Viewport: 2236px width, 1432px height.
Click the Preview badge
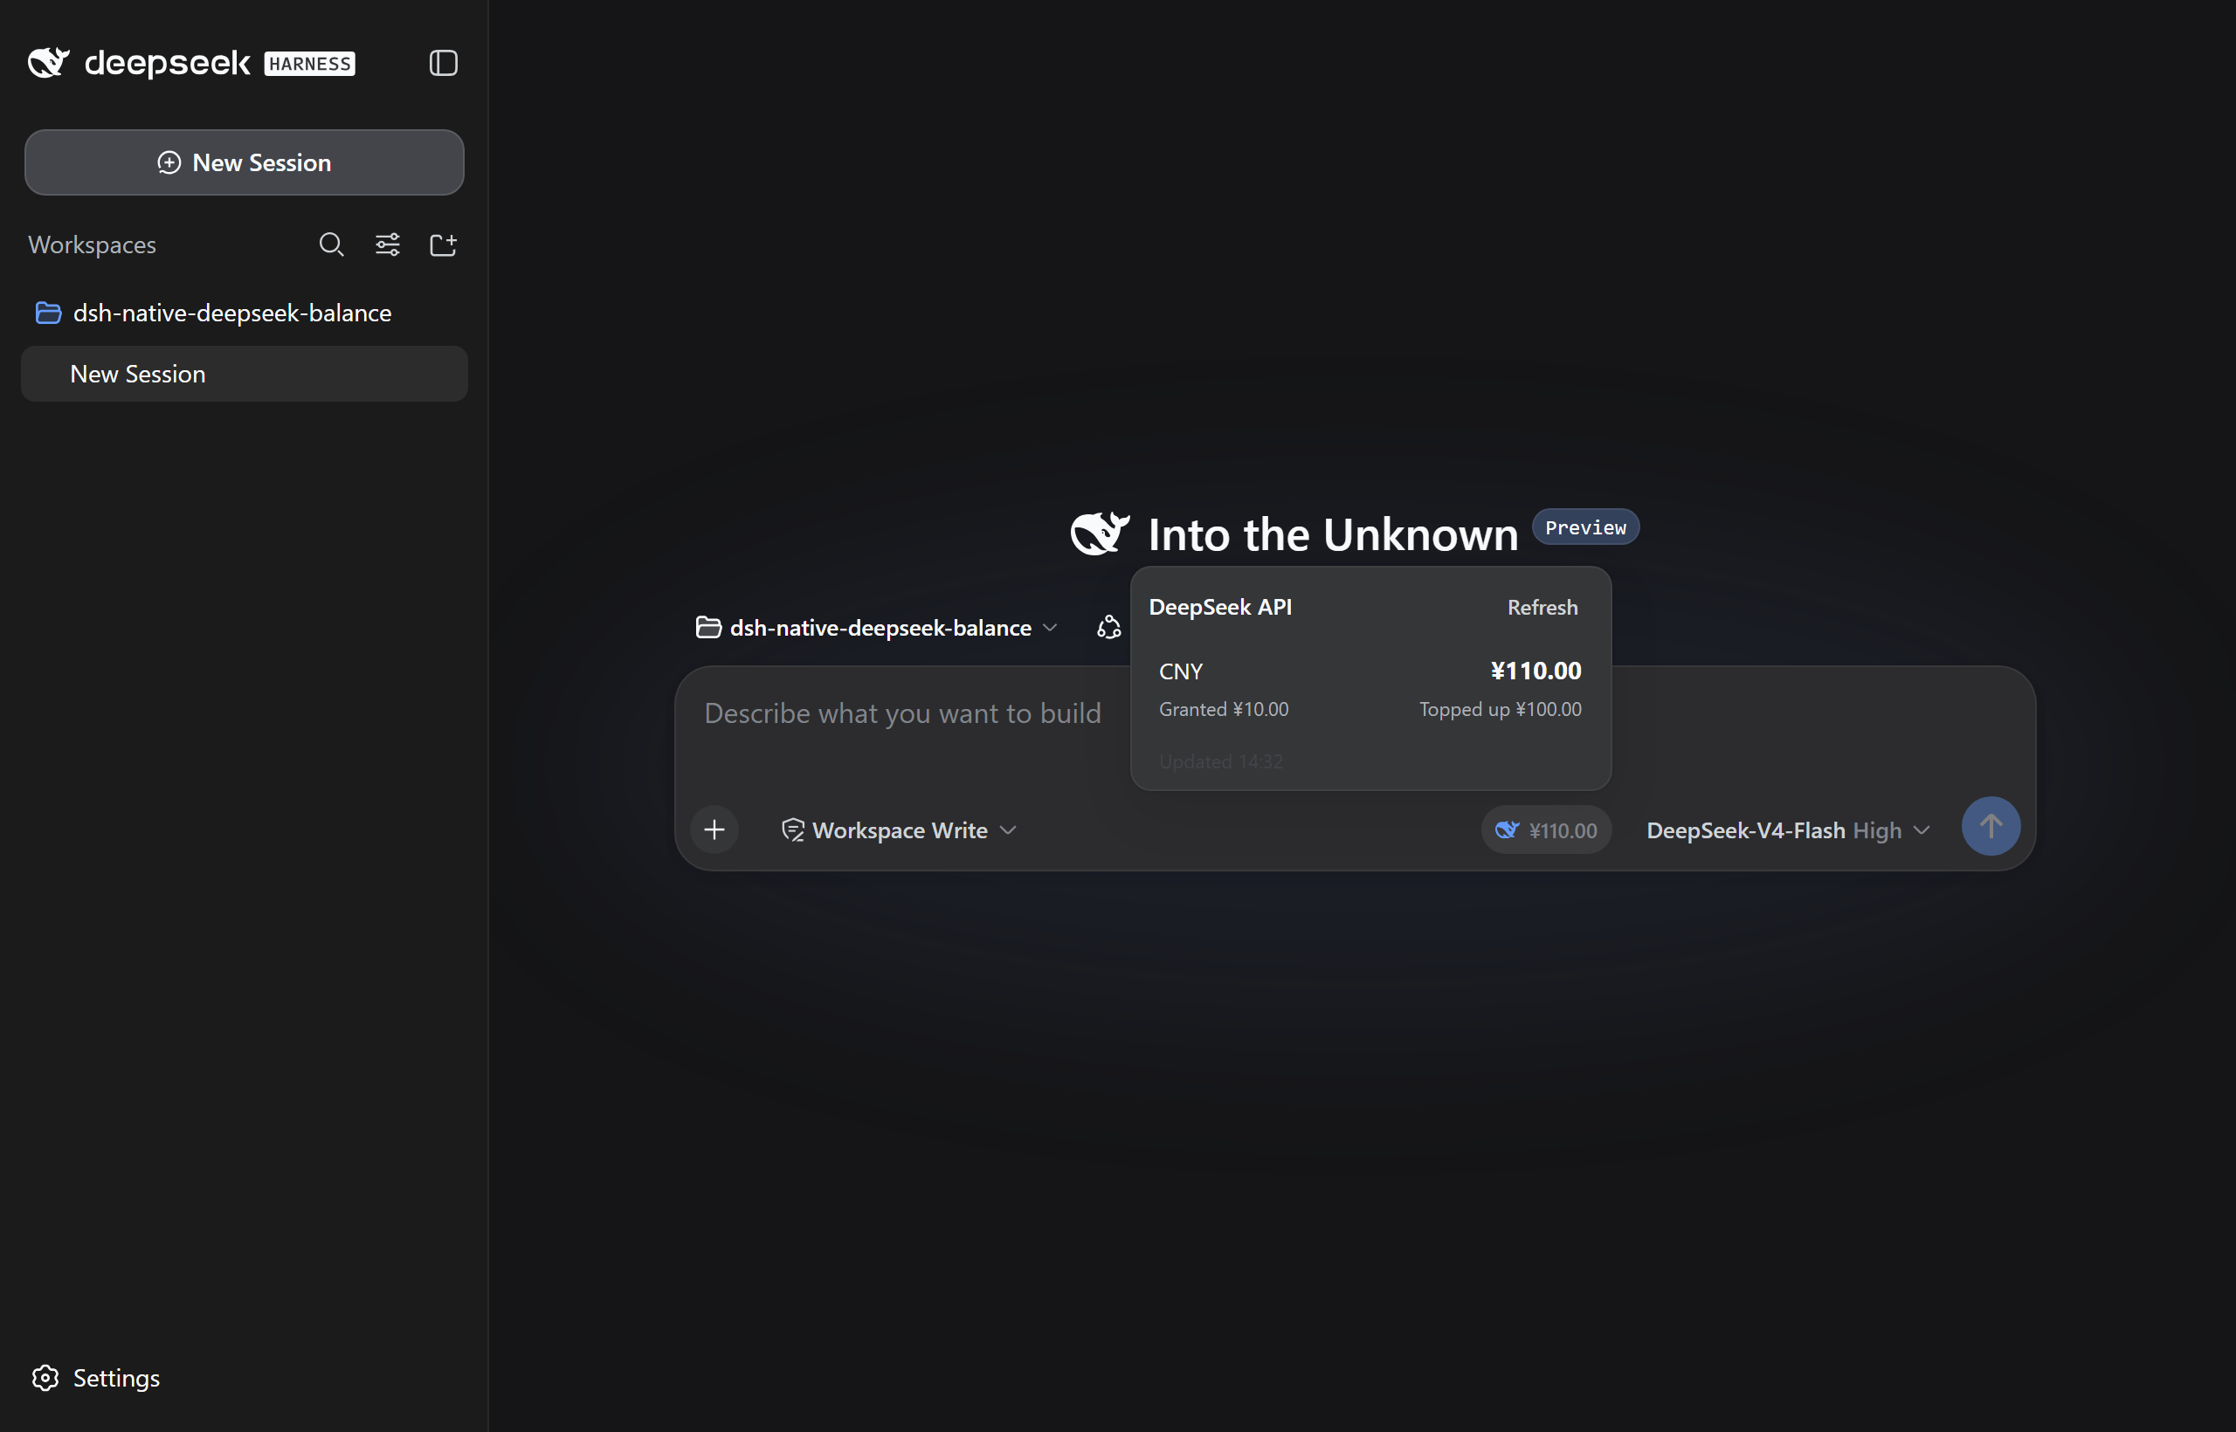tap(1585, 527)
